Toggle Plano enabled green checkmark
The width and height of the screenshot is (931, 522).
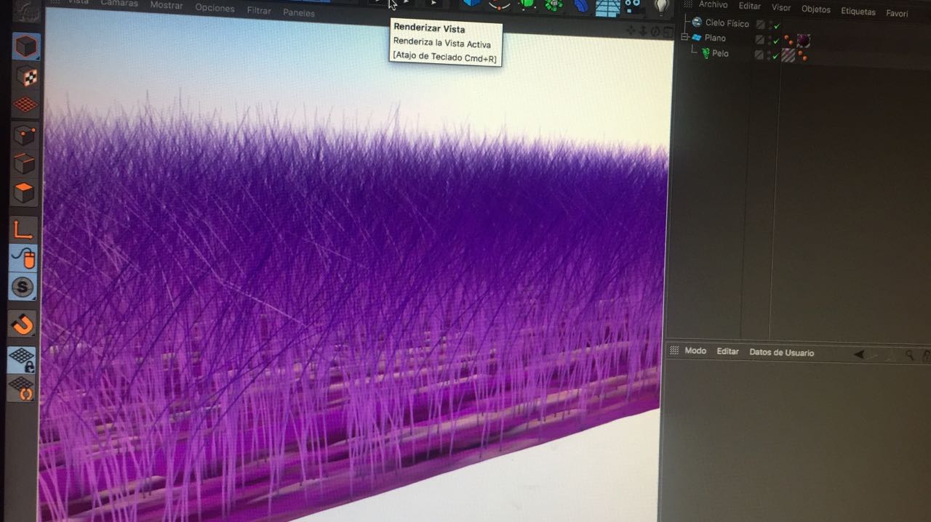point(776,41)
